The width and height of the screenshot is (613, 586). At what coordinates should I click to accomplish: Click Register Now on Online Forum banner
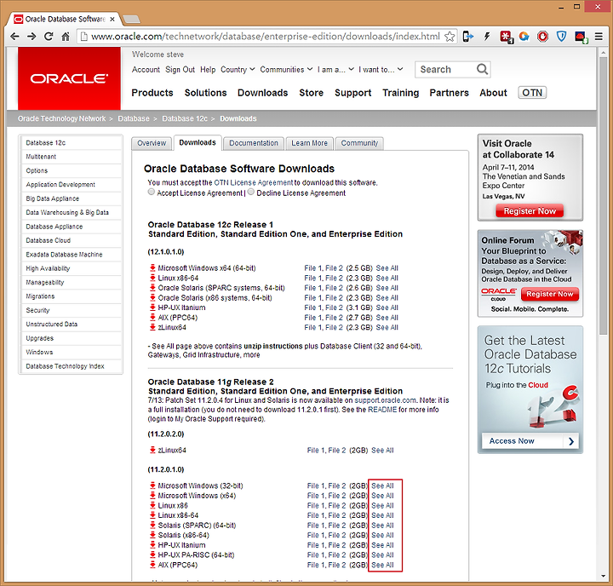tap(549, 294)
